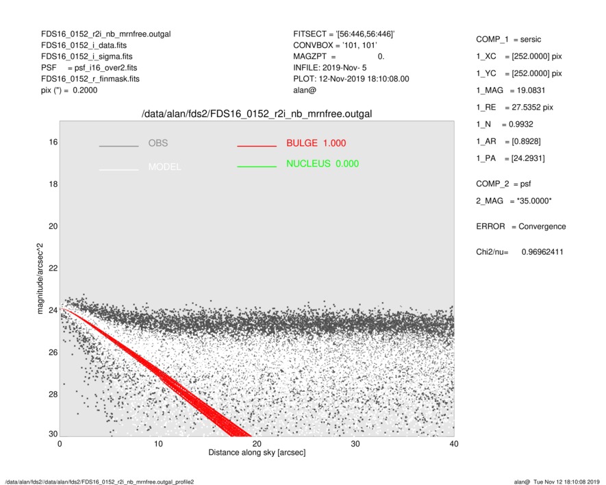Click the alan@ user label in header

click(x=305, y=90)
